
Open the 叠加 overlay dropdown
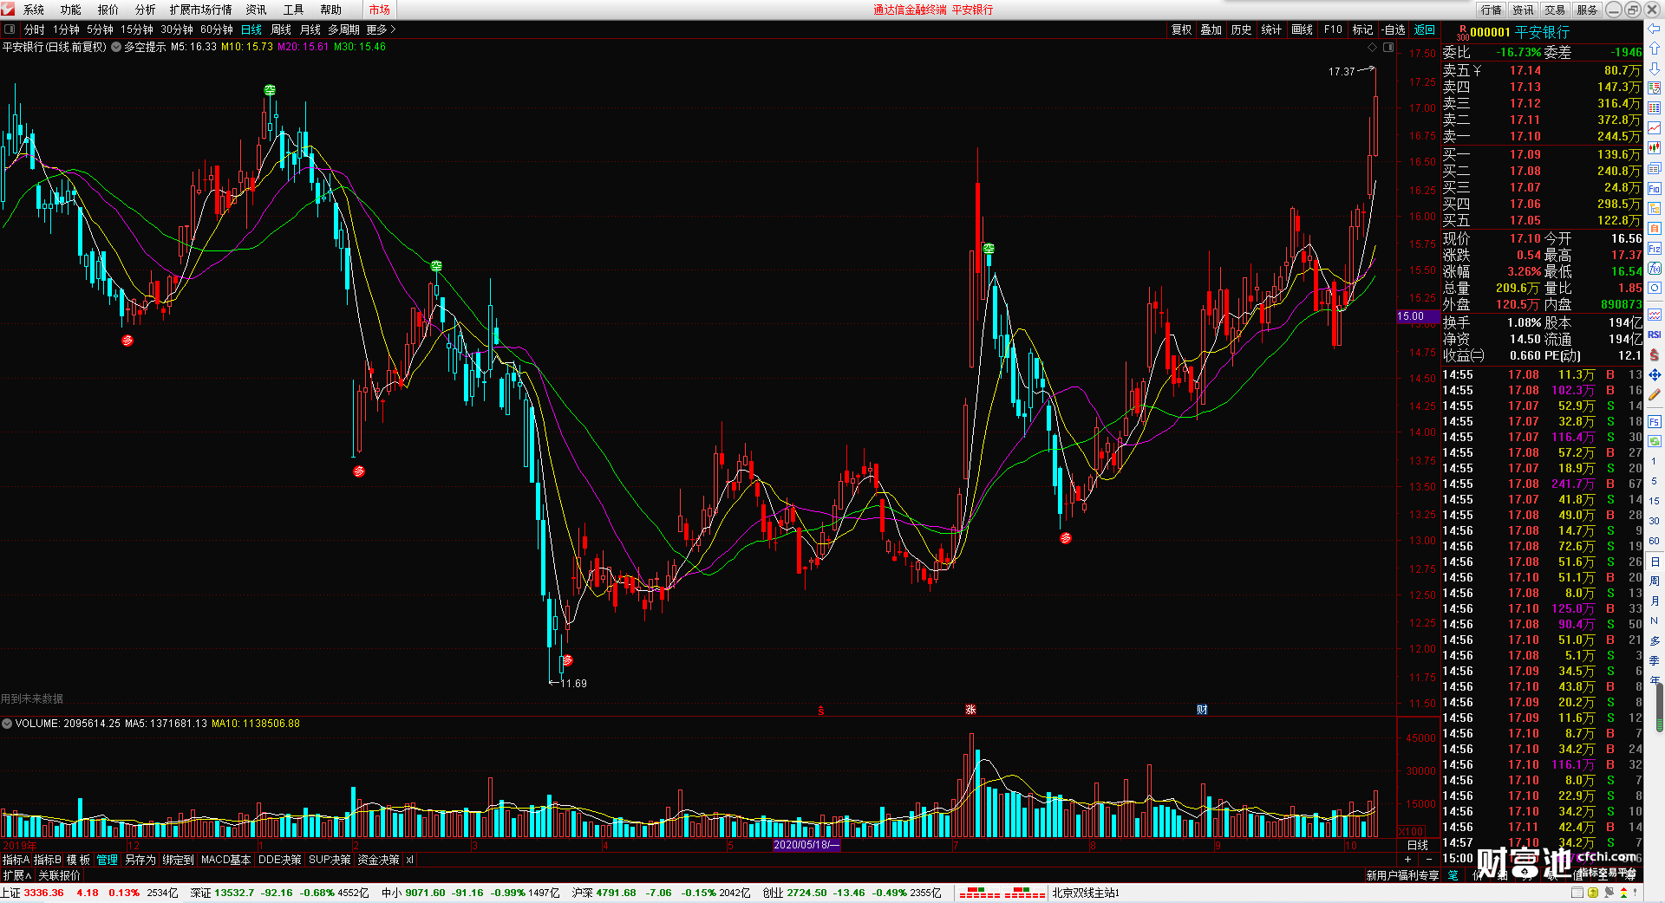(1211, 29)
